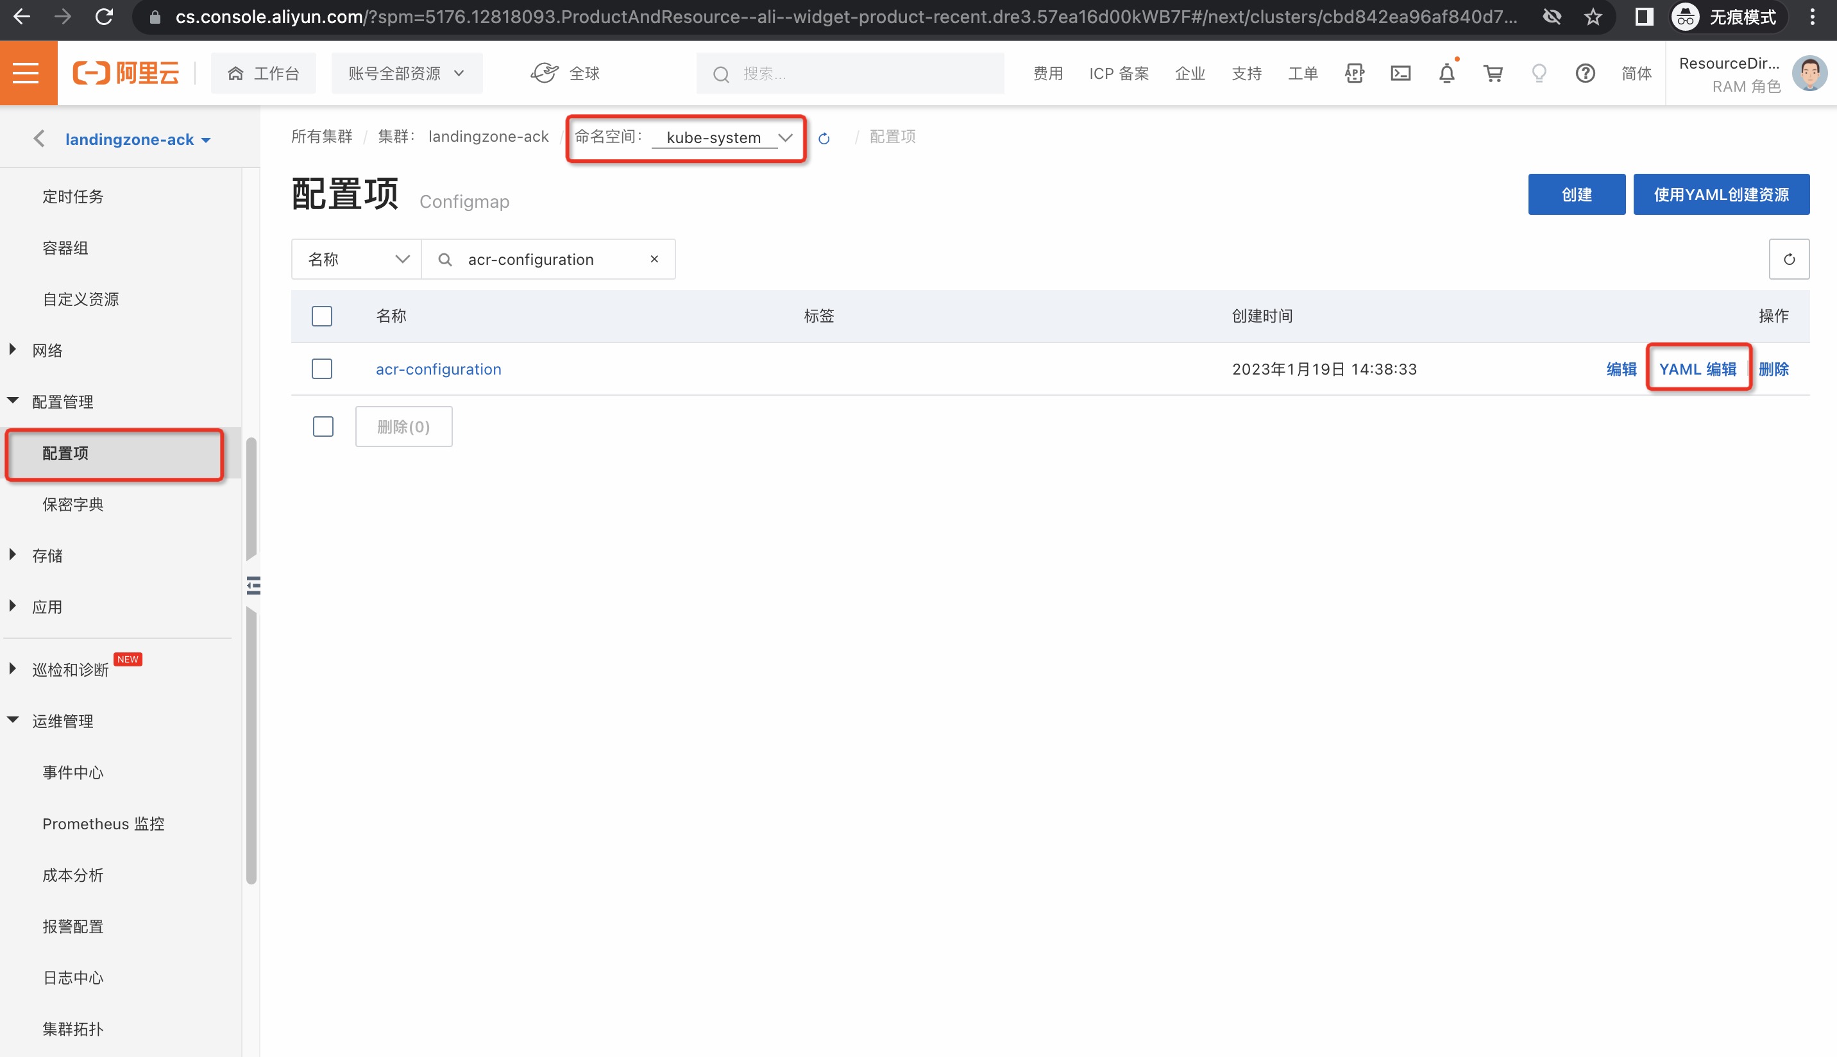Open the 名称 filter type dropdown
The width and height of the screenshot is (1837, 1057).
pyautogui.click(x=357, y=259)
